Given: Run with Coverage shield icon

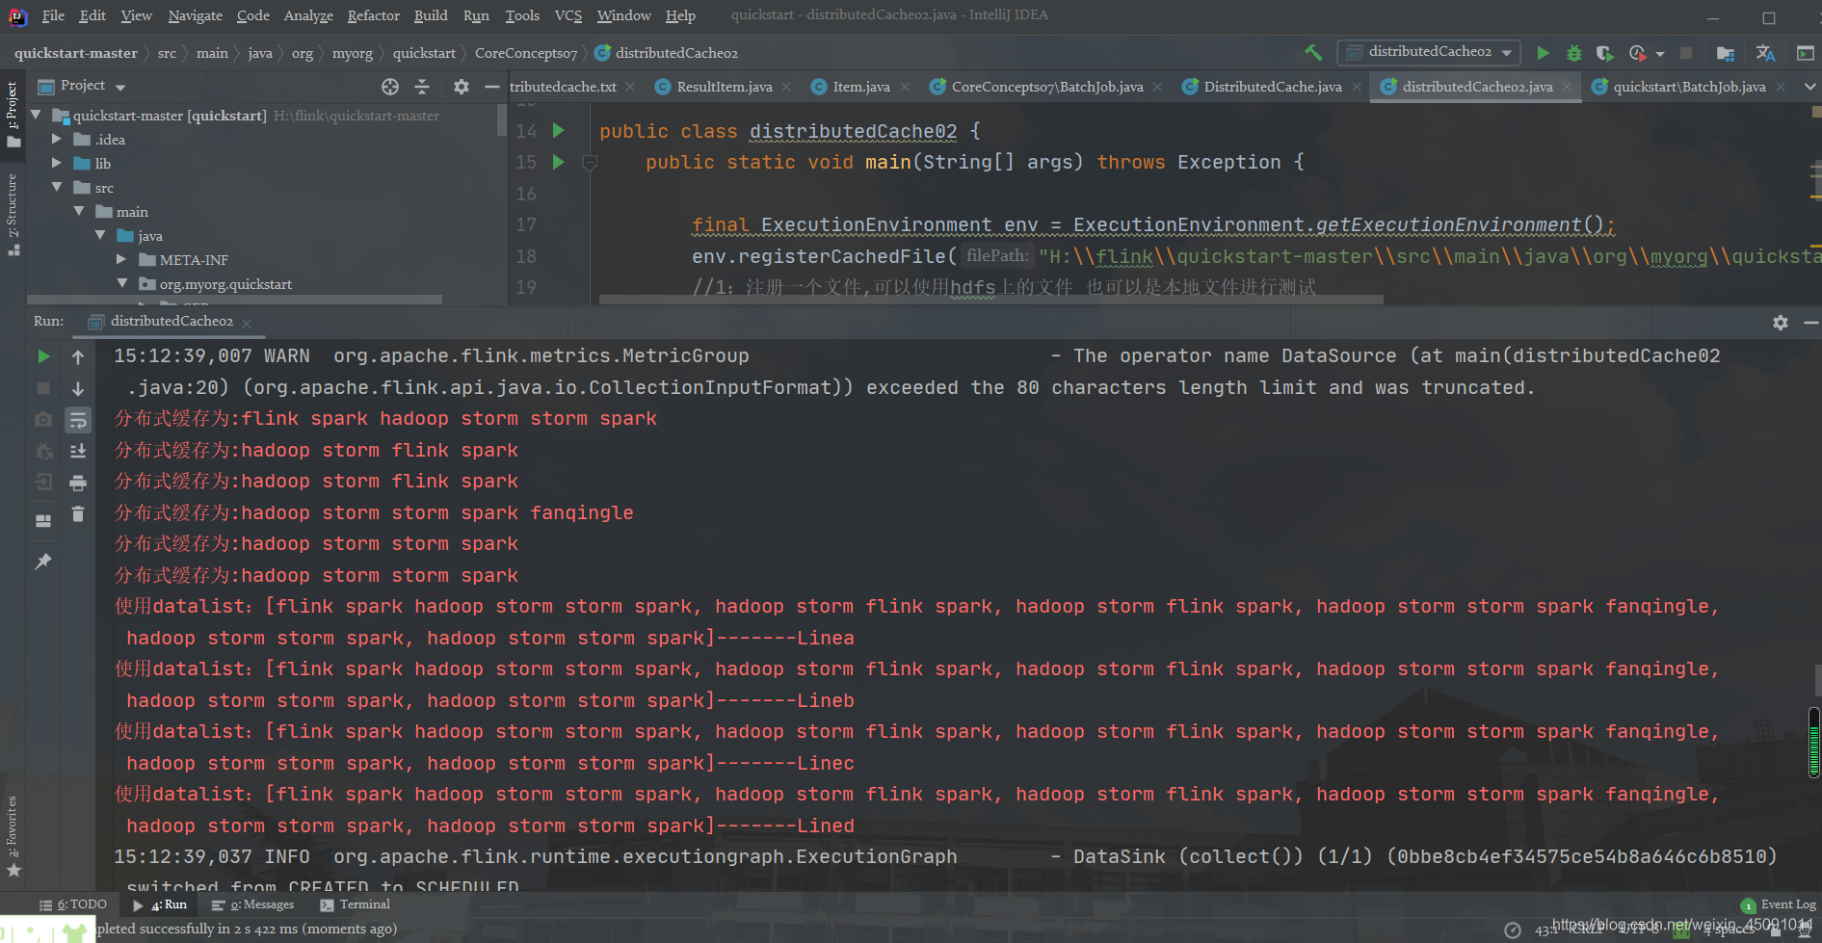Looking at the screenshot, I should [1604, 53].
